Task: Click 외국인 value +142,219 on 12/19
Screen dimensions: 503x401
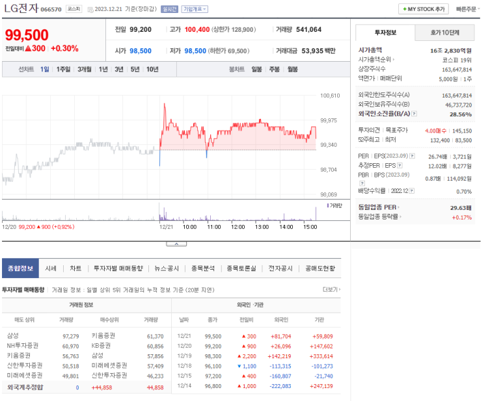Action: coord(279,356)
